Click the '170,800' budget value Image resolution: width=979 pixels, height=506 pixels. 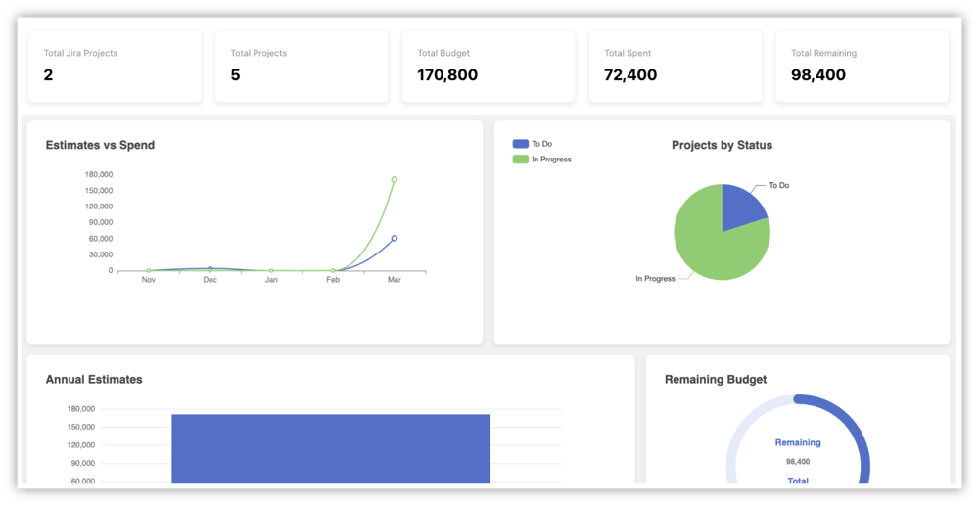coord(447,75)
